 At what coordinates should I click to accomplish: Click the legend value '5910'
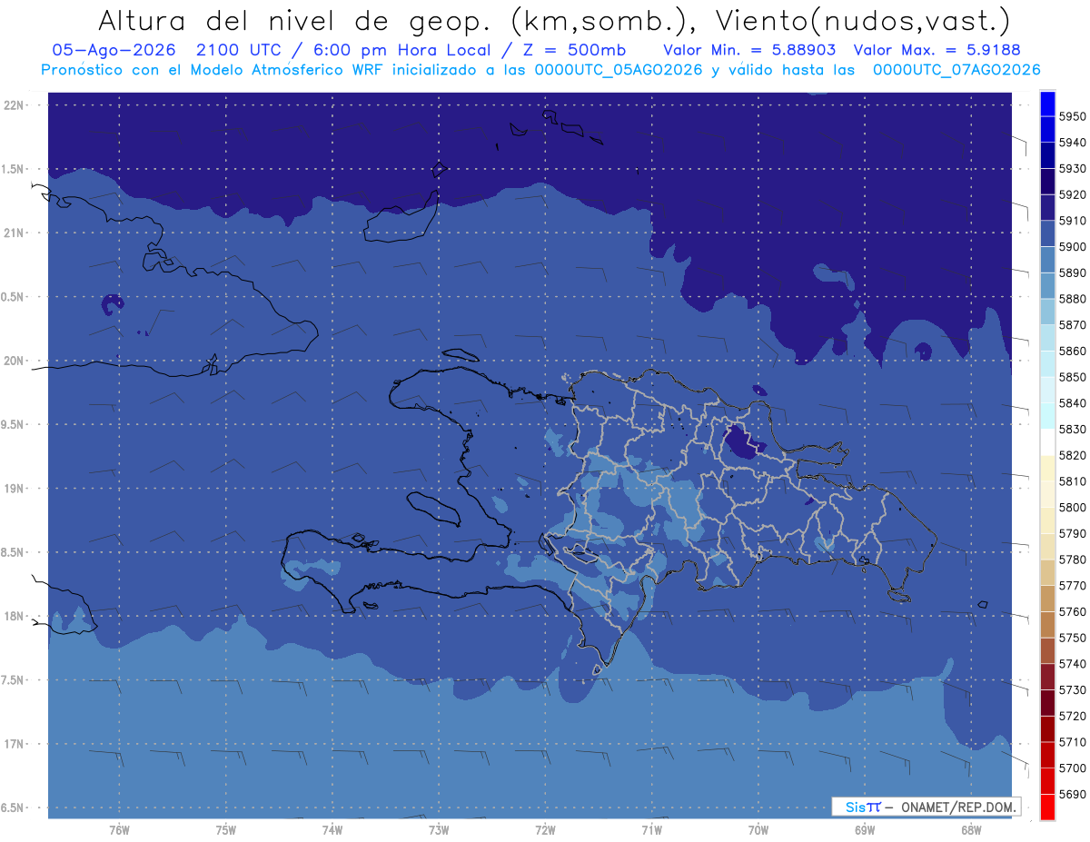pos(1073,221)
